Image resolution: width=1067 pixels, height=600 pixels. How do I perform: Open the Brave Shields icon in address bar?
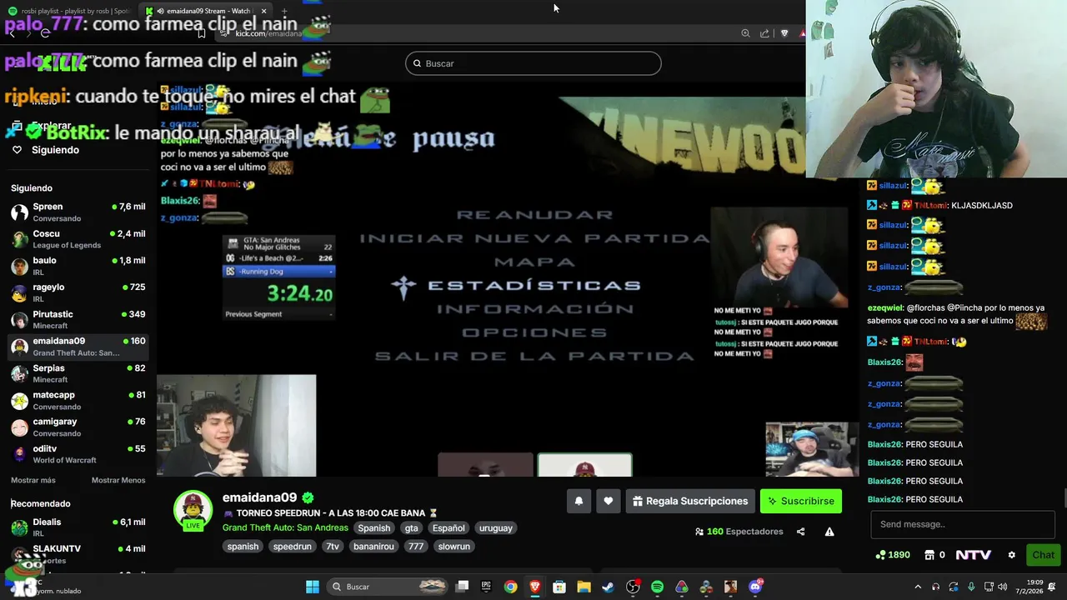(784, 33)
